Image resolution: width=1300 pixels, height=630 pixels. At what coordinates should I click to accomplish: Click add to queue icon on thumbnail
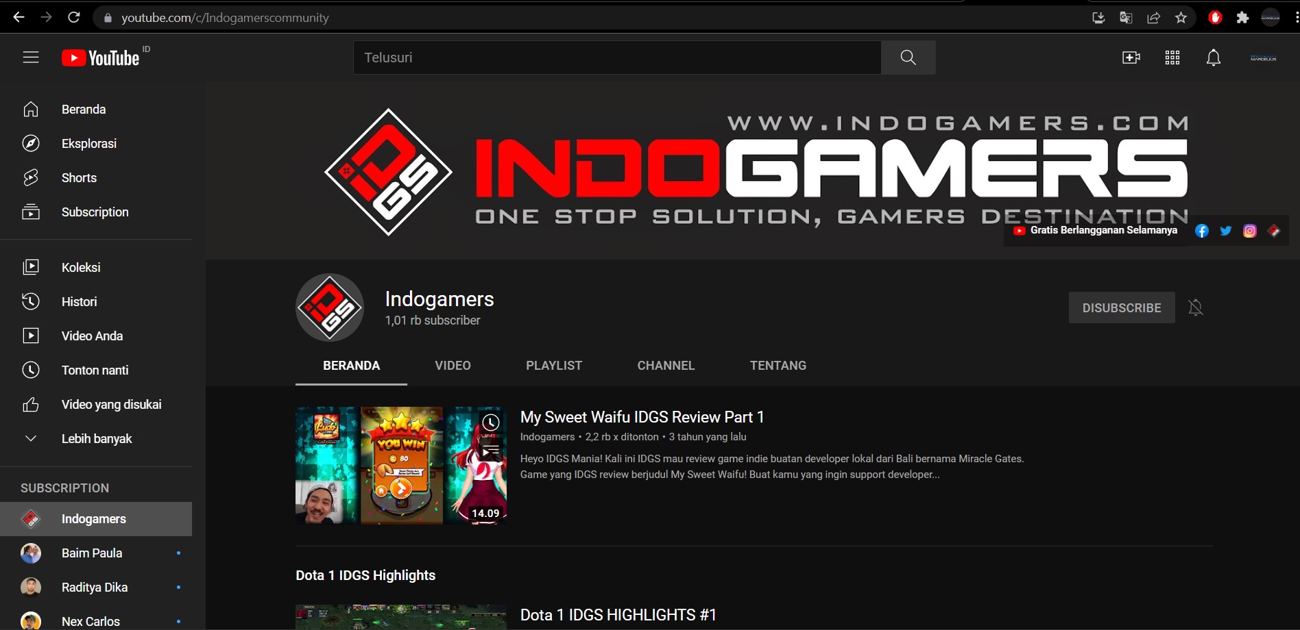pyautogui.click(x=490, y=450)
